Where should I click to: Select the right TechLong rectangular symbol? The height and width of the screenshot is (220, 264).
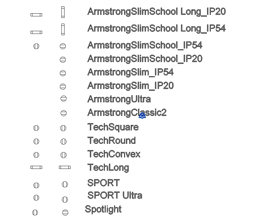(65, 167)
